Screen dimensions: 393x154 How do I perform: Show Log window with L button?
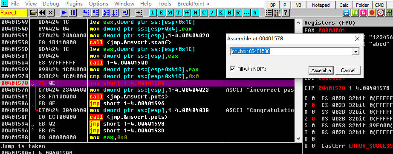[153, 12]
